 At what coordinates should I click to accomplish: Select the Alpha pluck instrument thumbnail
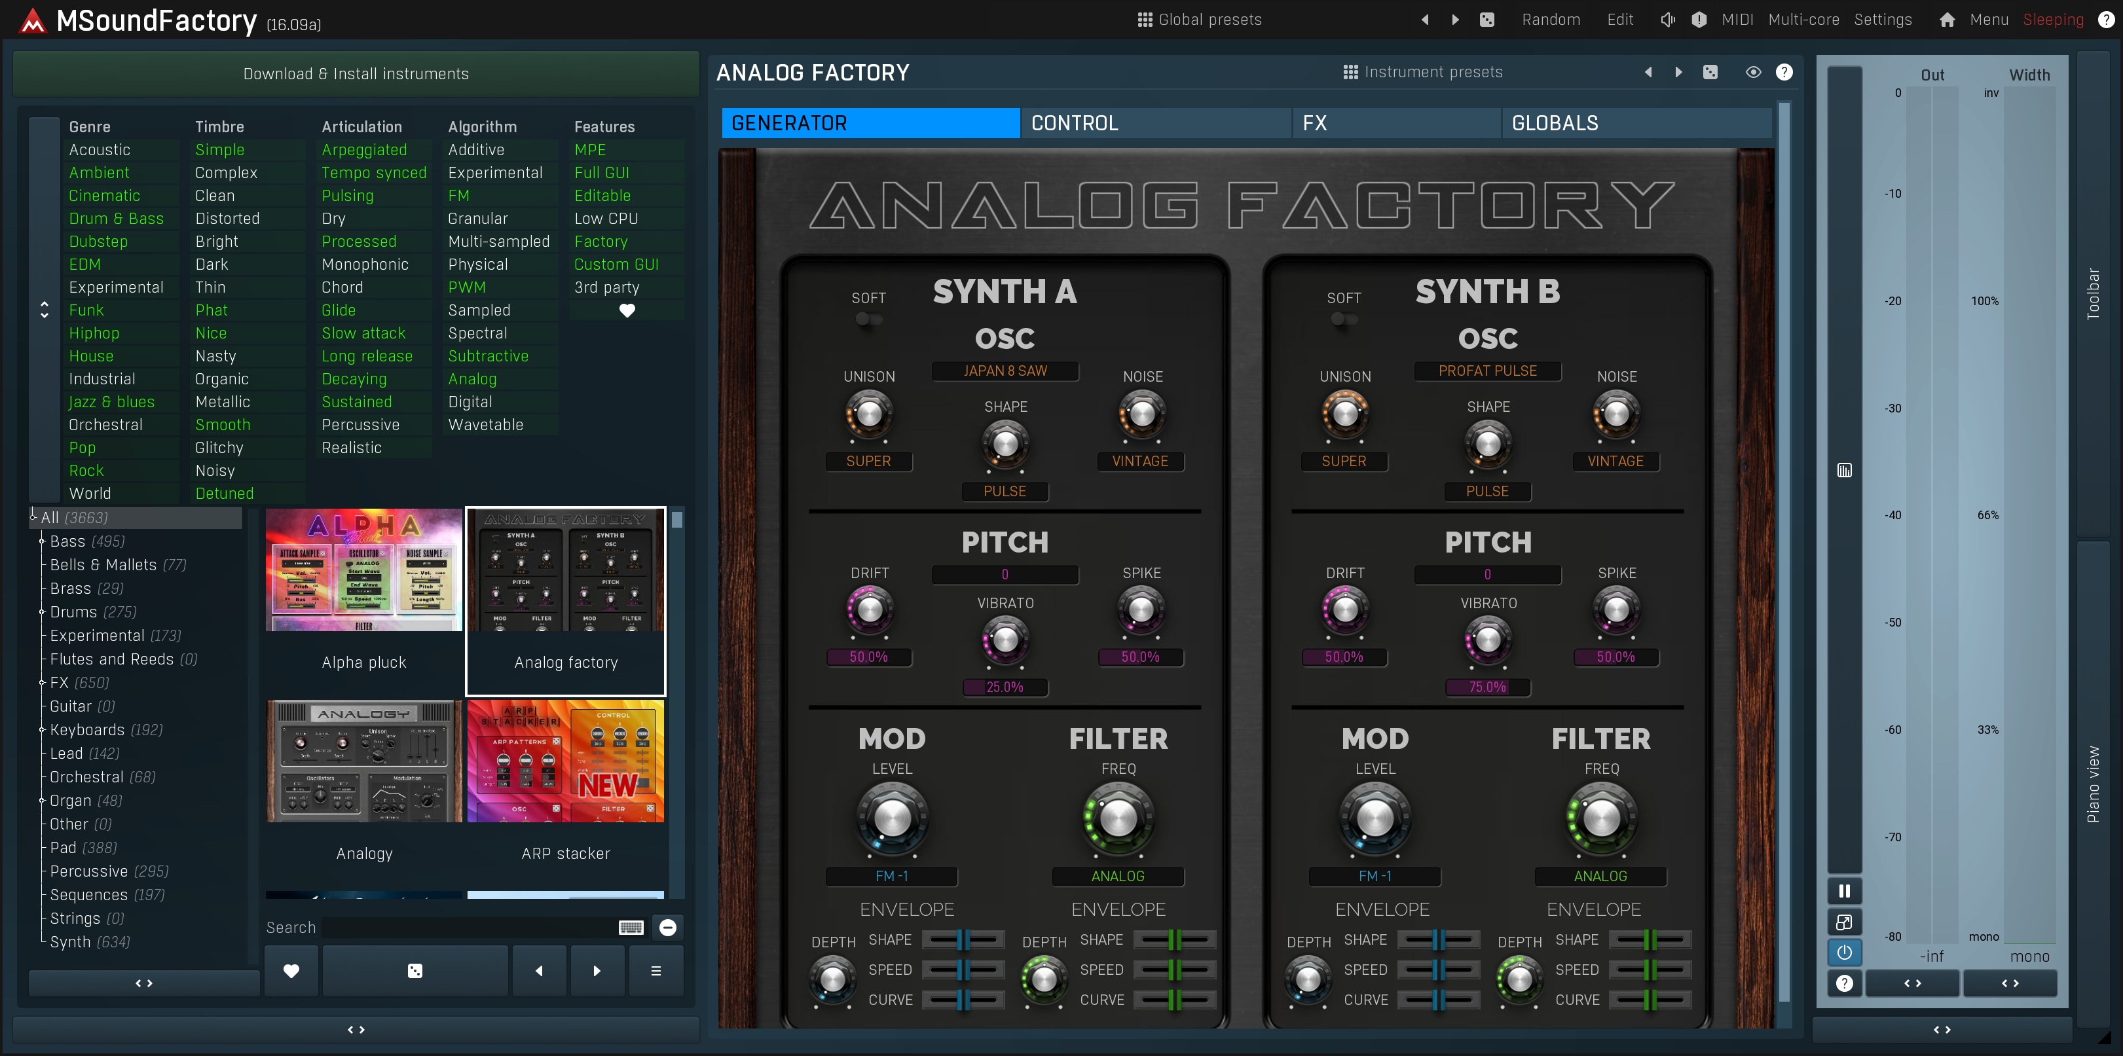tap(363, 570)
